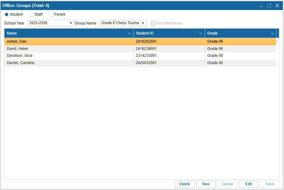The width and height of the screenshot is (284, 190).
Task: Close the Office Groups window
Action: click(x=277, y=6)
